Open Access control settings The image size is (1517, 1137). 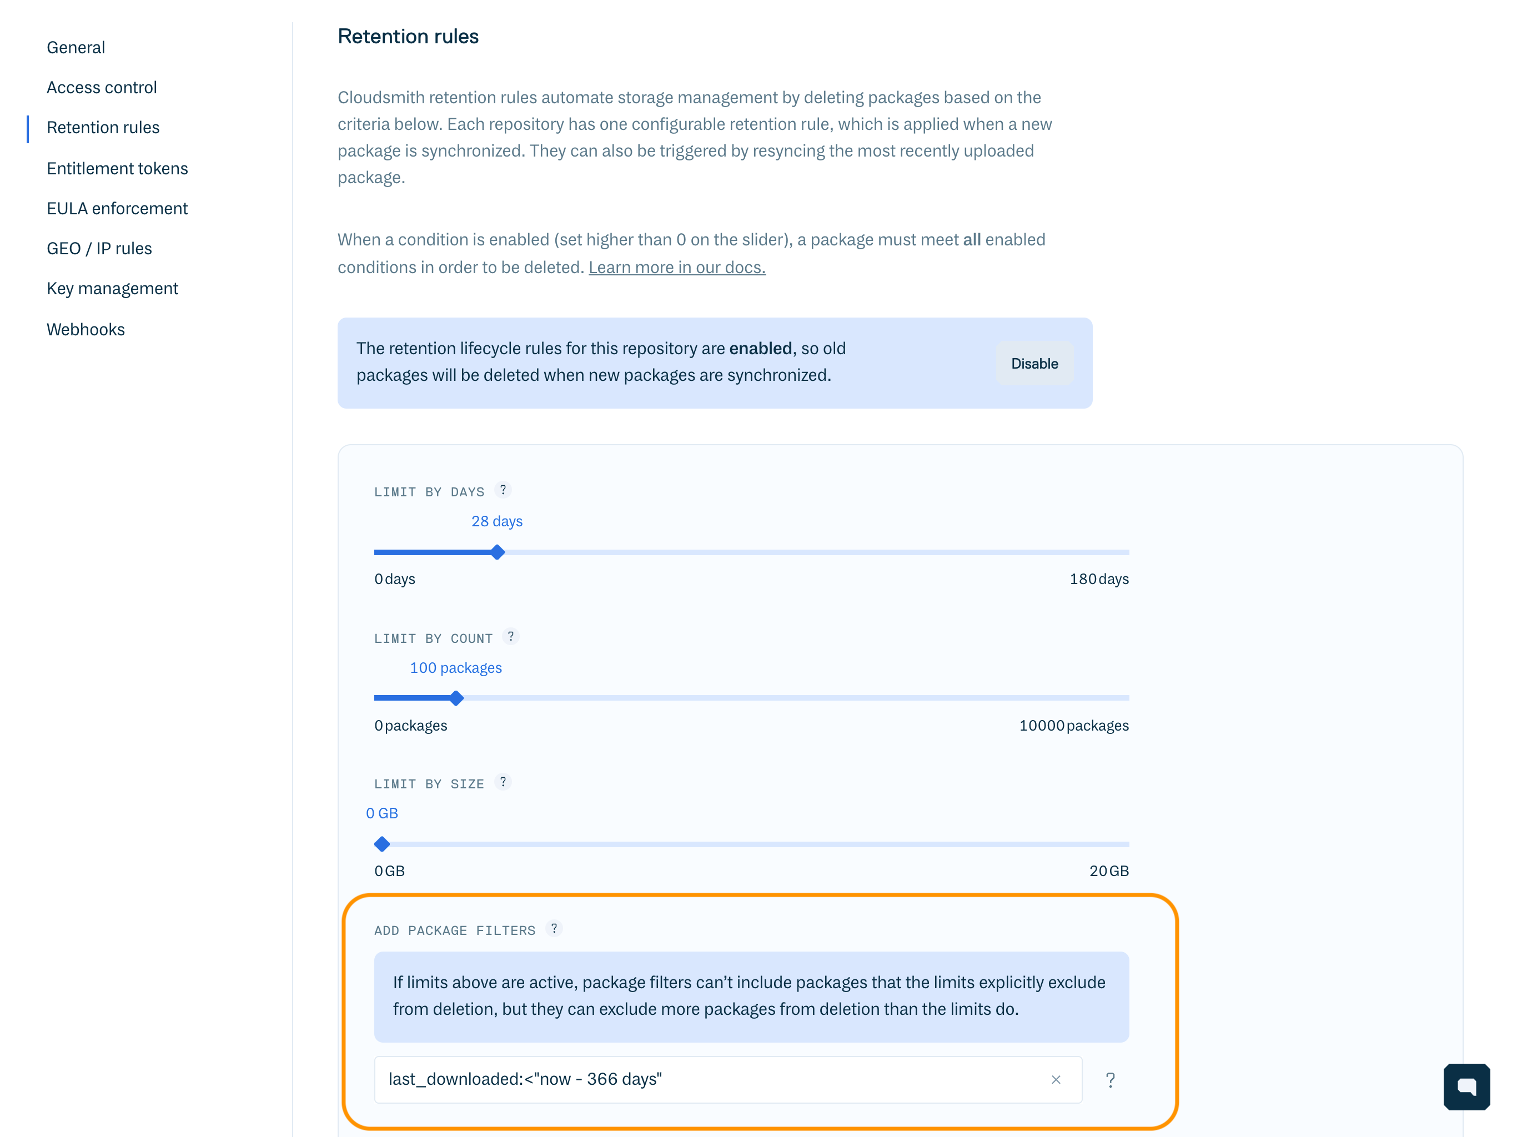[102, 87]
